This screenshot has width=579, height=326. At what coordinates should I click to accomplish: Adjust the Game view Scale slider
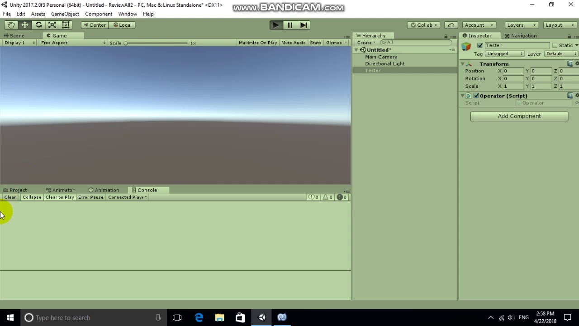pos(157,43)
